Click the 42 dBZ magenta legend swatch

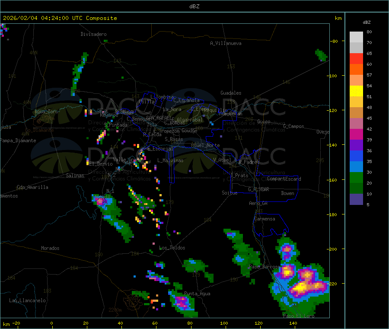click(356, 134)
